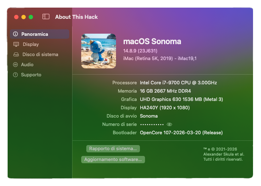Click the Alexander Skula et al. copyright text
The height and width of the screenshot is (186, 261).
tap(224, 154)
